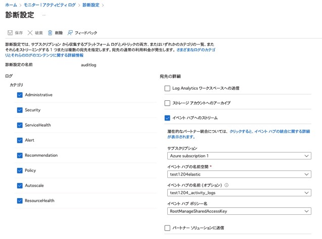
Task: Enable ストレージ アカウントへのアーカイブ checkbox
Action: (x=167, y=103)
